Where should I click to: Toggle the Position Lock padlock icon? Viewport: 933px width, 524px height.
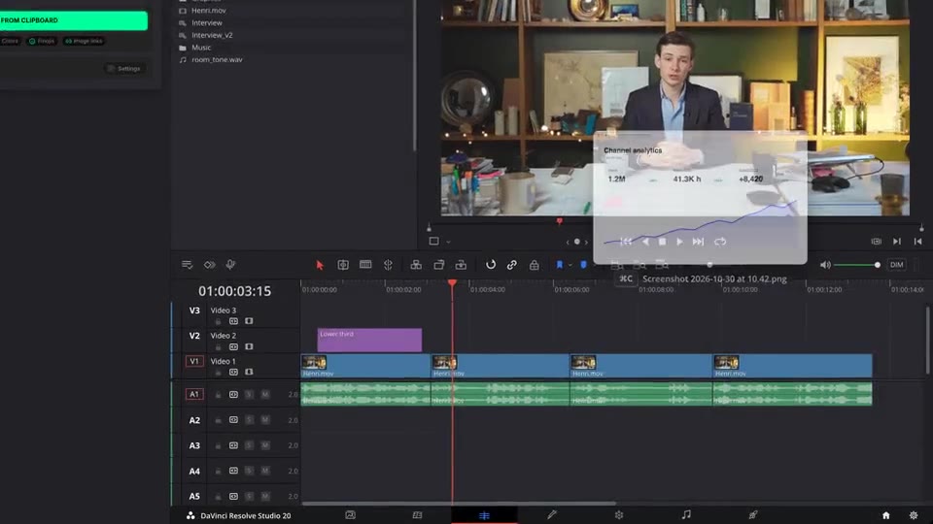point(535,265)
